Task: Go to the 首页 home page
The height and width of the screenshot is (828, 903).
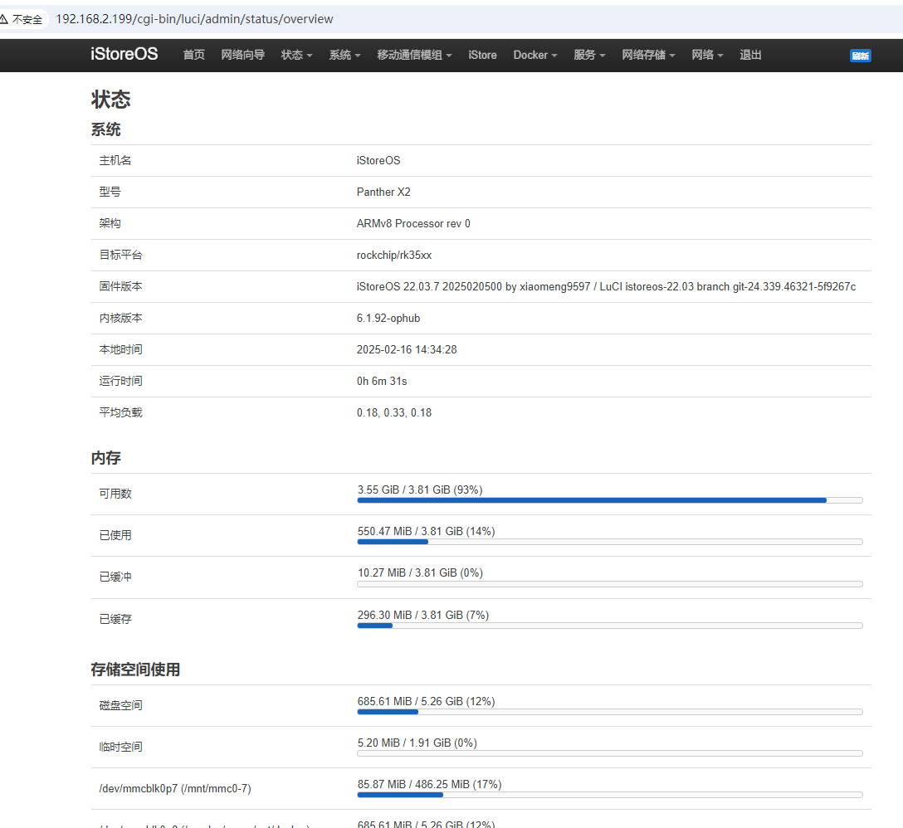Action: coord(193,55)
